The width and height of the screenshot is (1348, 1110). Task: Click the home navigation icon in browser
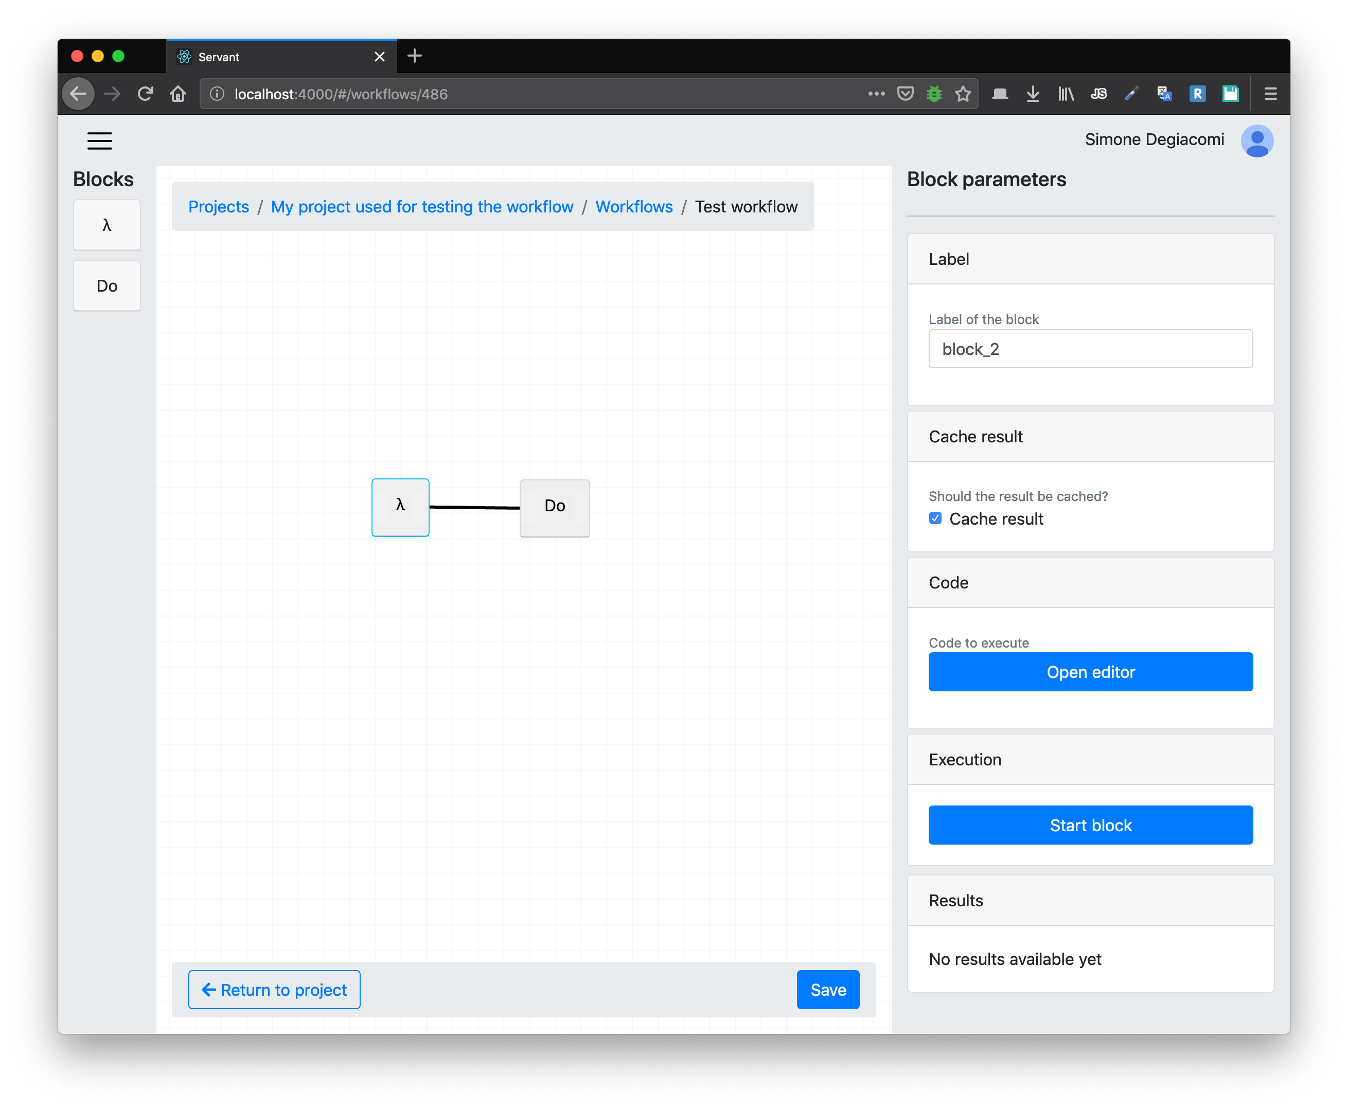coord(180,93)
